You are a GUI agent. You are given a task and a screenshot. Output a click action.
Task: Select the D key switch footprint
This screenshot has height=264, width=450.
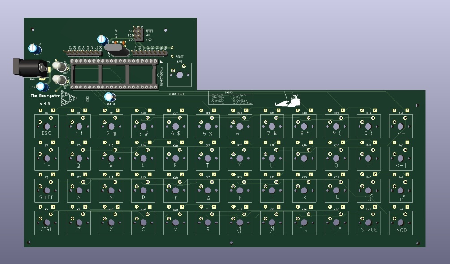click(143, 191)
